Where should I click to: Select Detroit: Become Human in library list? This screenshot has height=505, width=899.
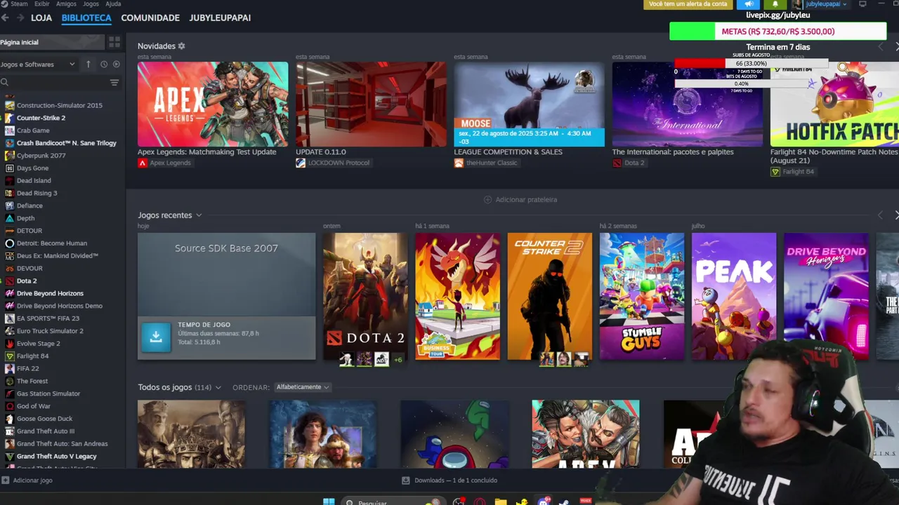coord(52,243)
